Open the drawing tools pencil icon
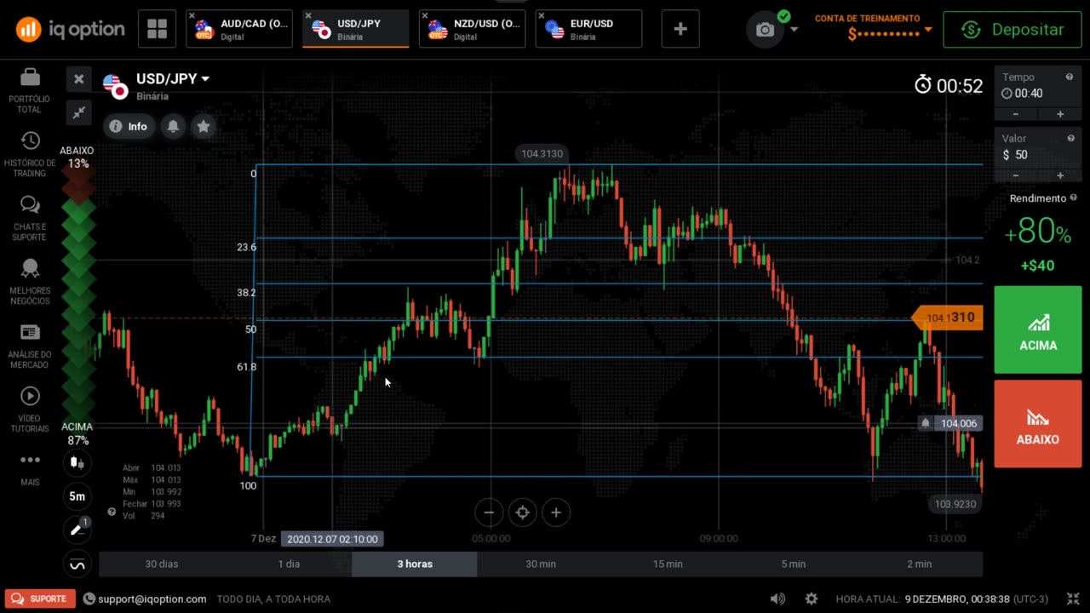Viewport: 1090px width, 613px height. click(77, 530)
